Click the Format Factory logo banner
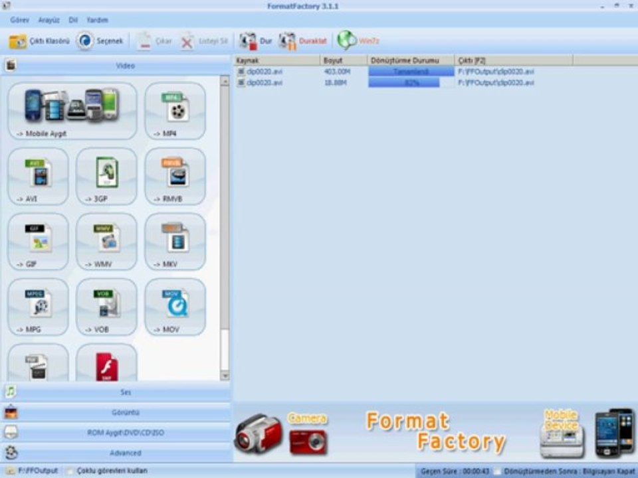638x478 pixels. 435,432
